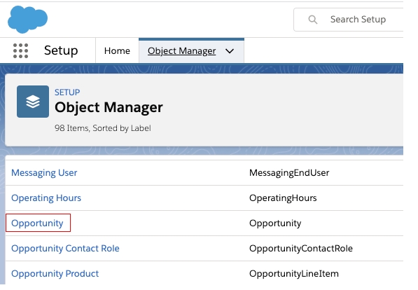The image size is (418, 290).
Task: Open the Opportunity Contact Role object
Action: pos(65,249)
